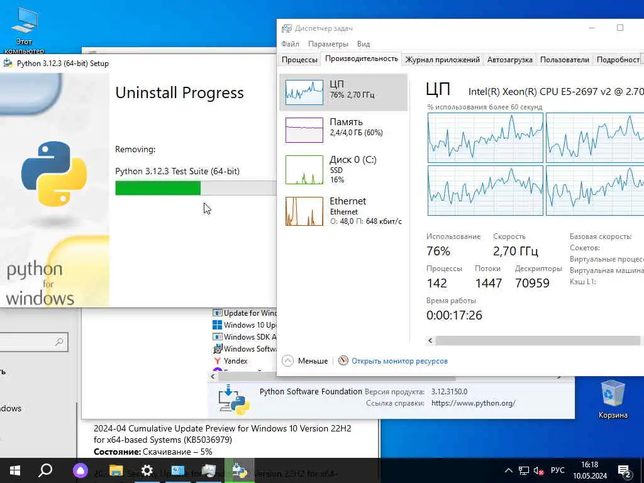Viewport: 644px width, 483px height.
Task: Switch to Control Panel taskbar window
Action: coord(178,470)
